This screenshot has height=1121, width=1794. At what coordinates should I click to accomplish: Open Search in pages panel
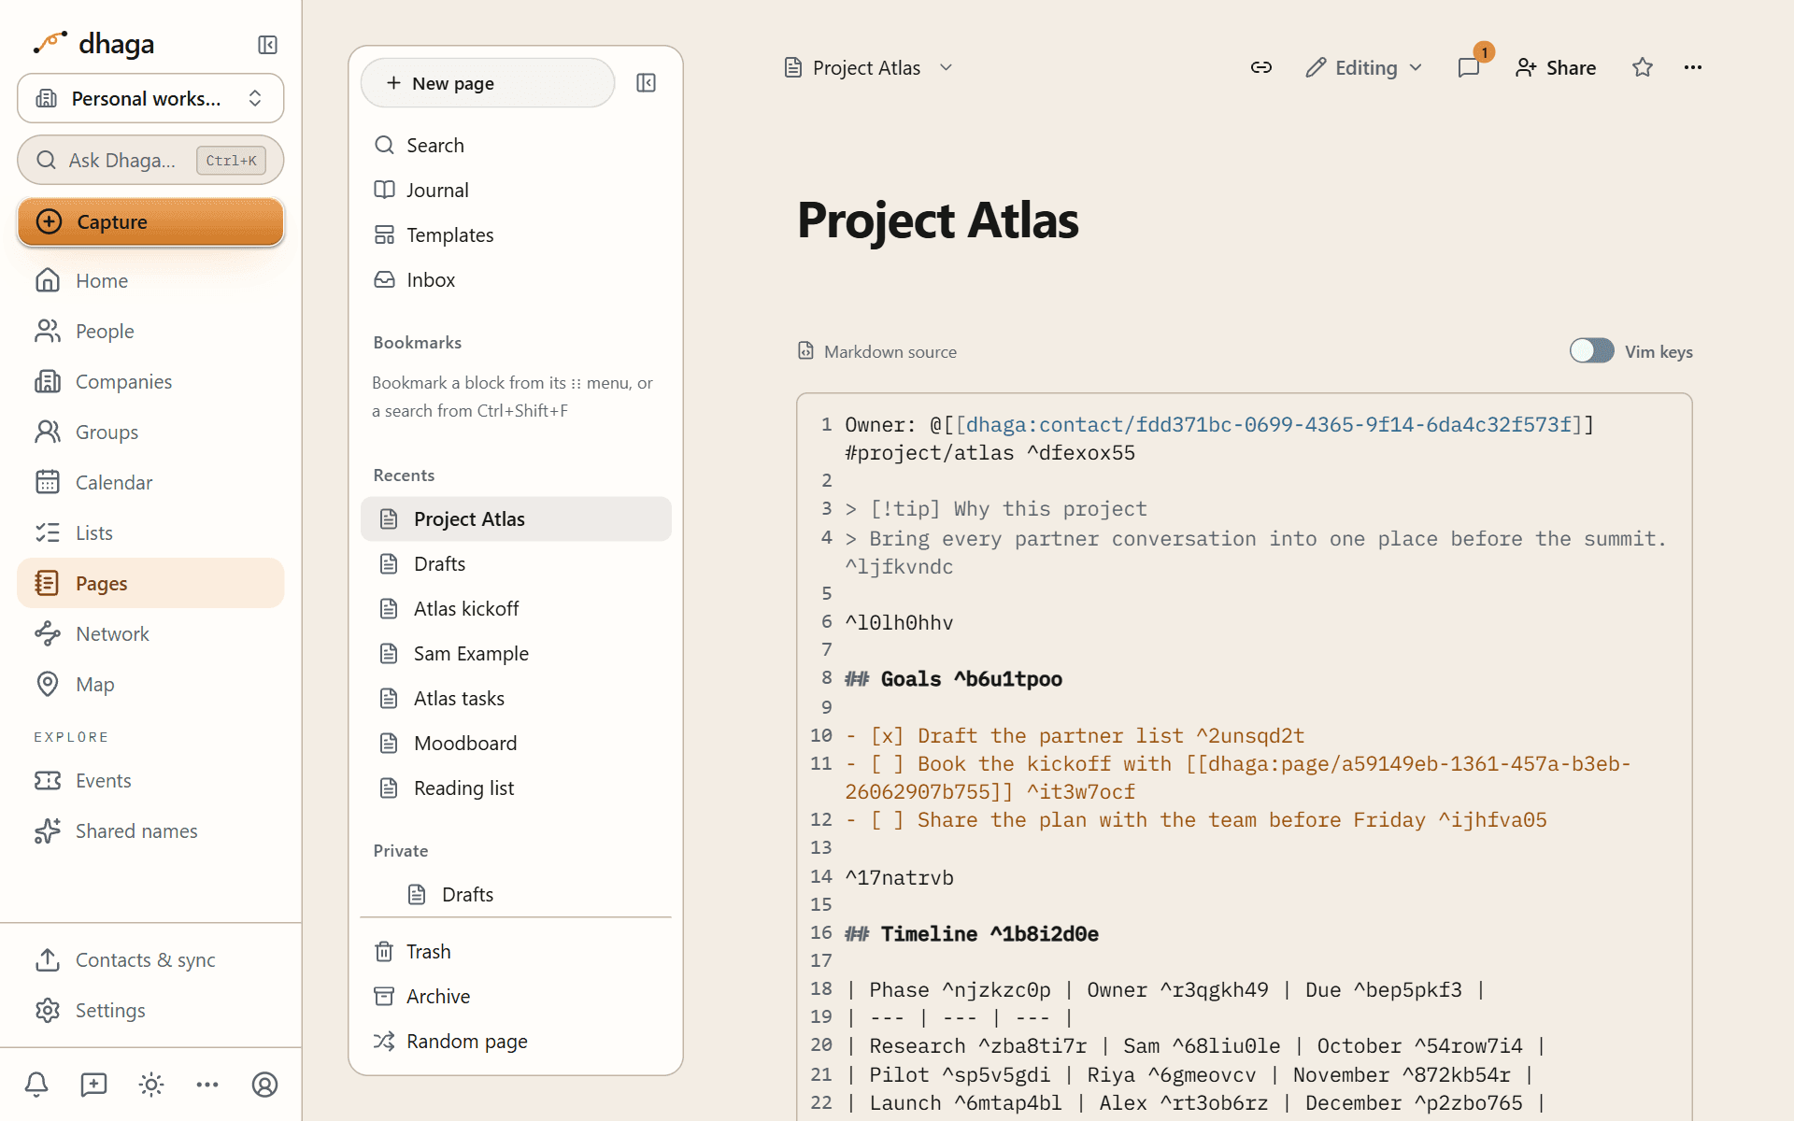516,145
